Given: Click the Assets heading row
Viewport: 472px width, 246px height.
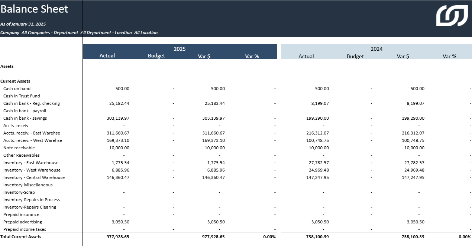Looking at the screenshot, I should click(x=7, y=66).
